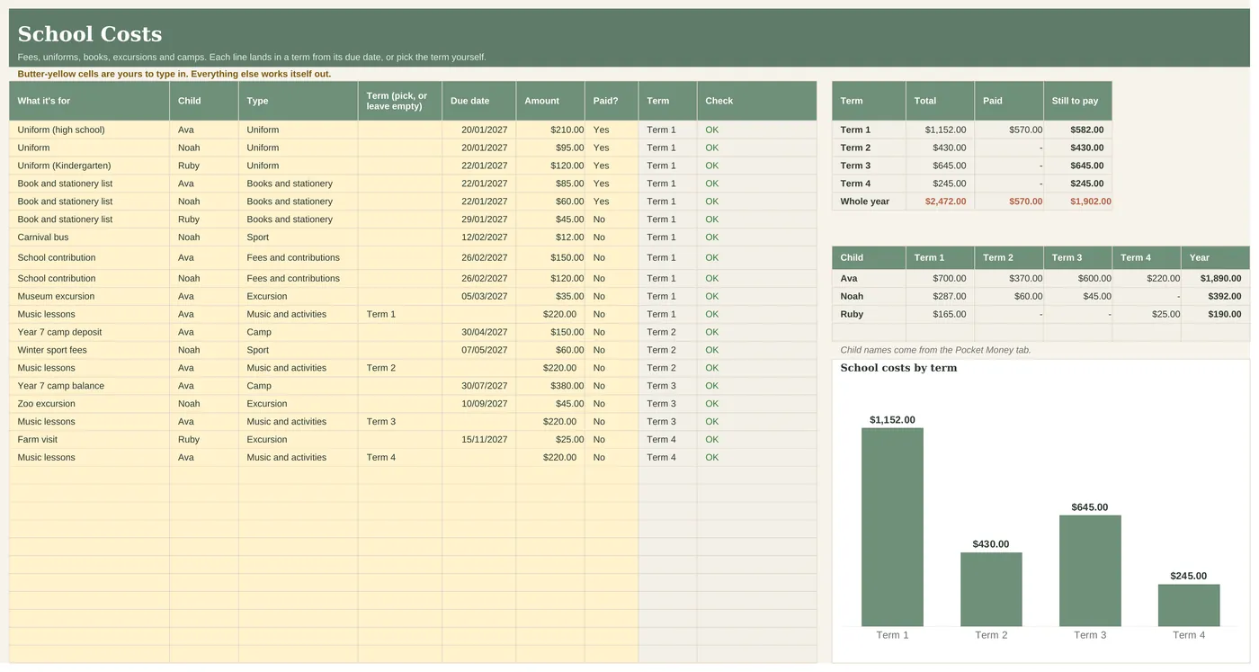
Task: Select the $1,902.00 still to pay value
Action: click(1077, 202)
